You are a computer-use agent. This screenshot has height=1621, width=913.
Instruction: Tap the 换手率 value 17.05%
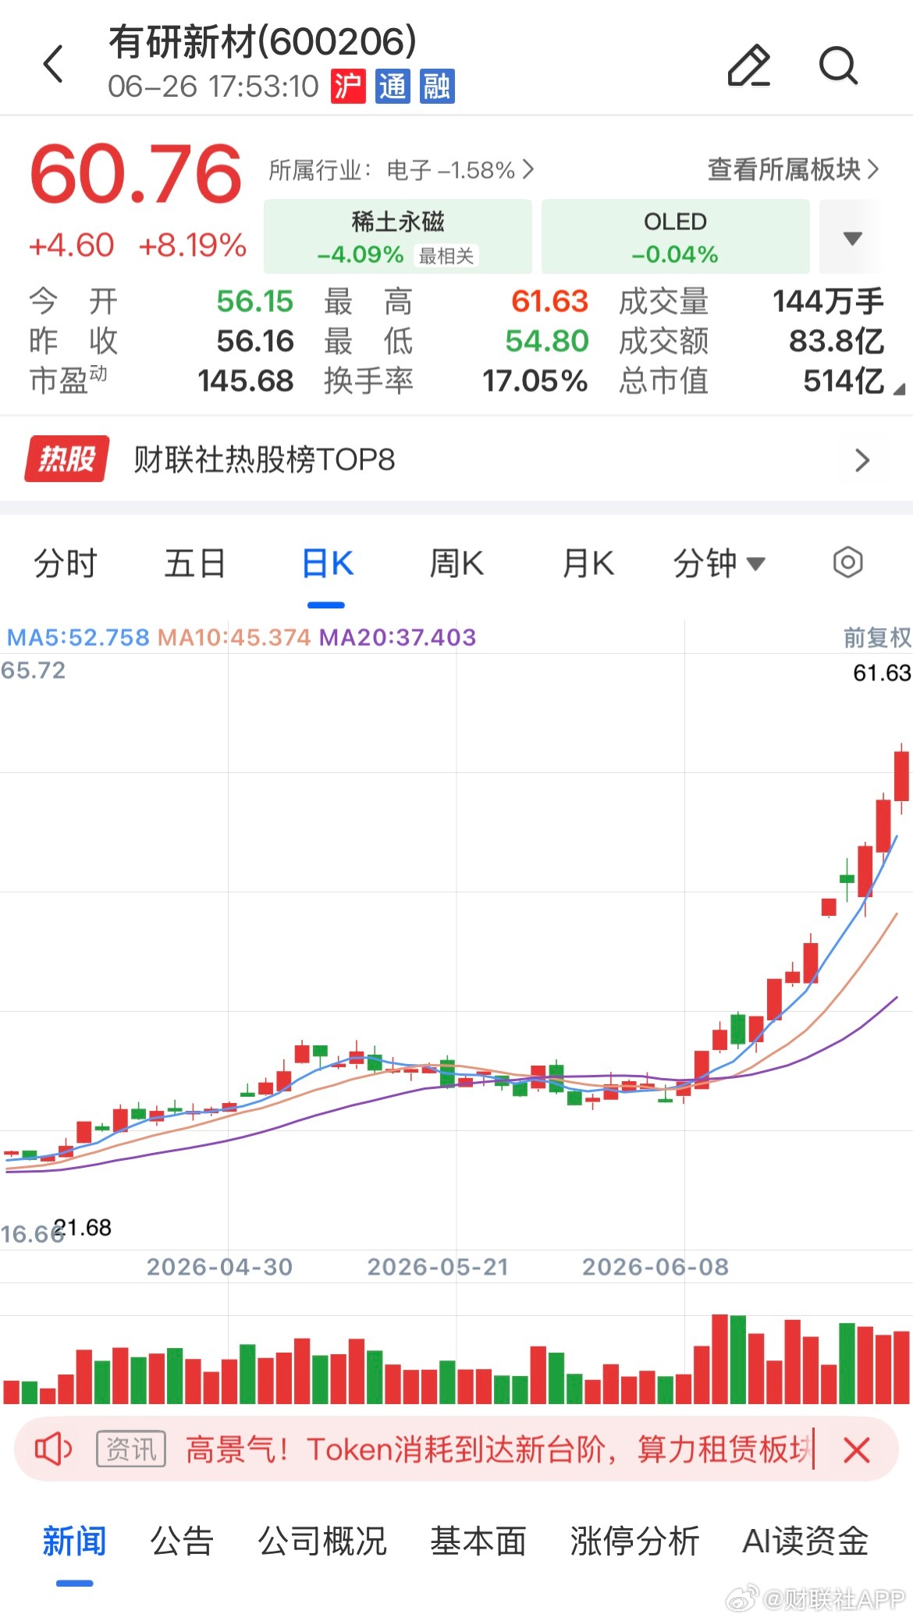pos(535,381)
